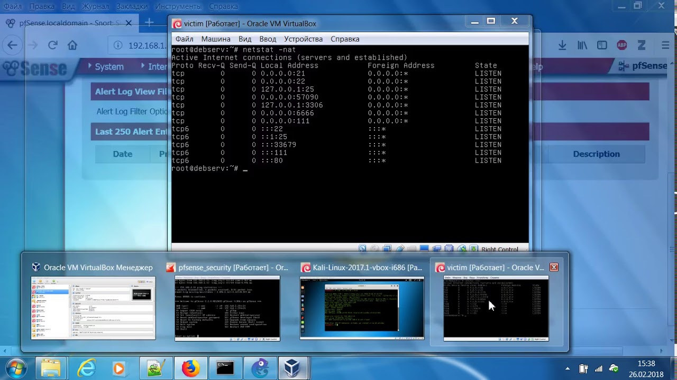This screenshot has height=380, width=677.
Task: Open Firefox Журнал menu
Action: (x=96, y=7)
